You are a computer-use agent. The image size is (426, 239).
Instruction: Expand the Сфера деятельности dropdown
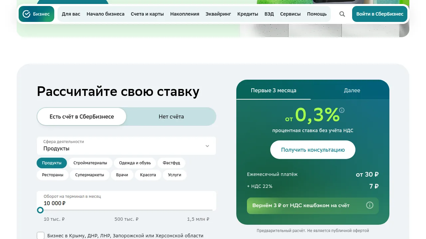pyautogui.click(x=126, y=146)
